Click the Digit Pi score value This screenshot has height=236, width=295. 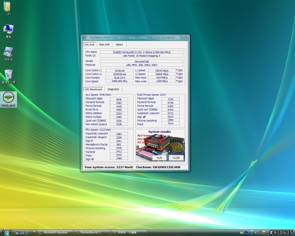click(x=119, y=141)
